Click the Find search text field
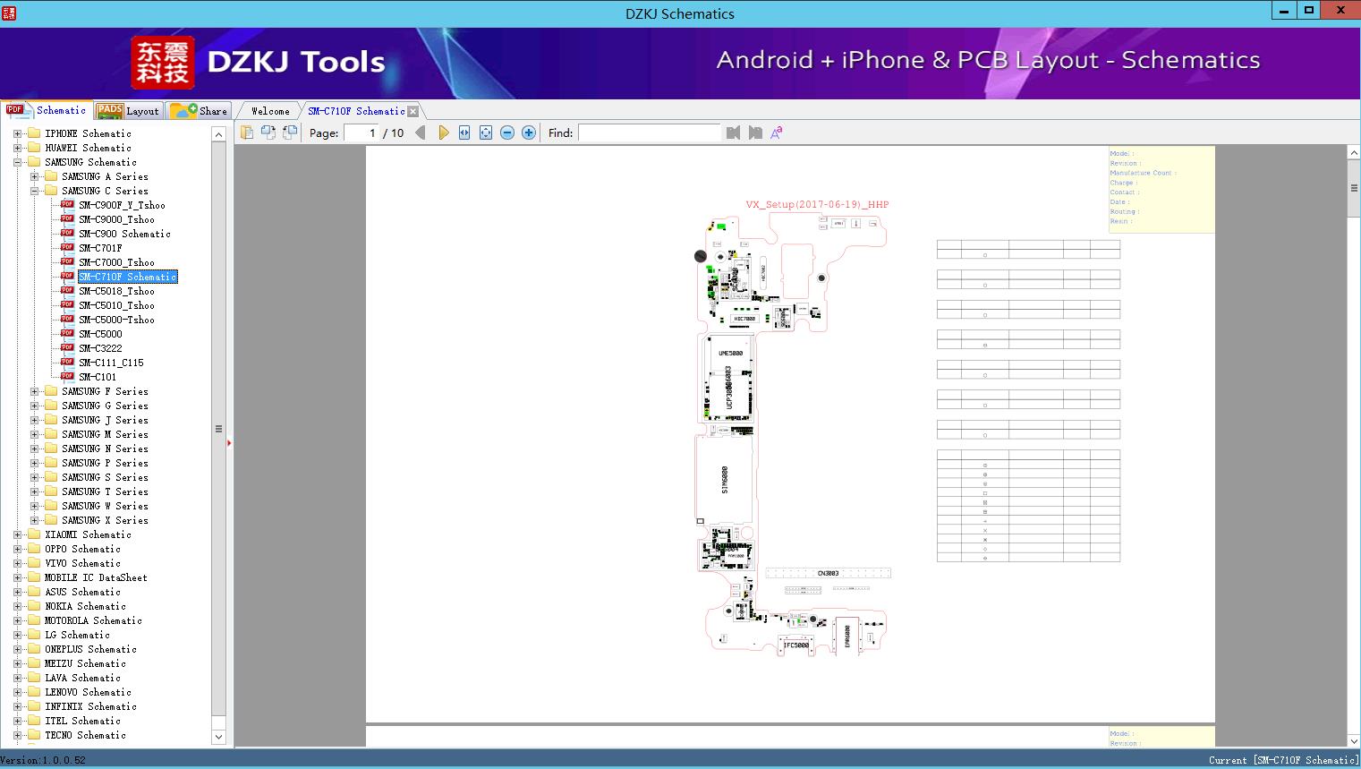The image size is (1361, 769). [x=649, y=132]
